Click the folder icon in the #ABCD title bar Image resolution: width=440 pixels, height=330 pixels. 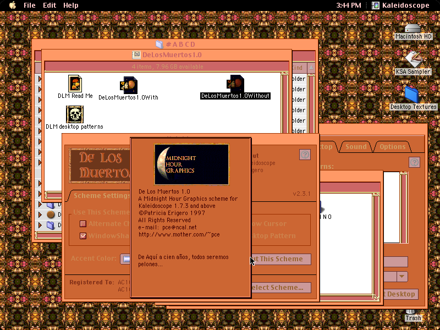[x=159, y=44]
